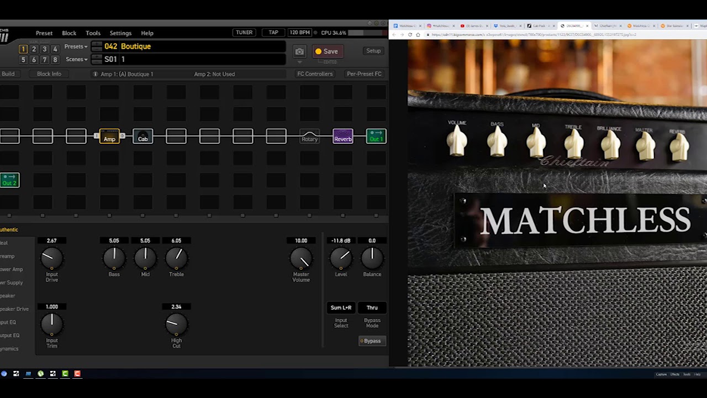Click the Treble knob
This screenshot has height=398, width=707.
click(176, 258)
